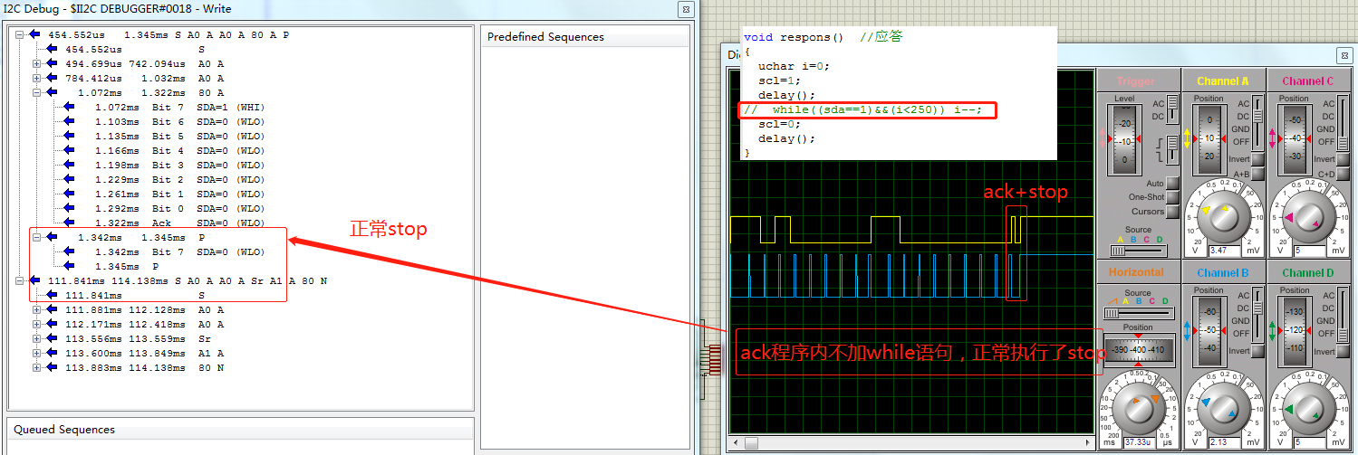The width and height of the screenshot is (1358, 455).
Task: Click the Horizontal timebase knob
Action: click(1138, 408)
